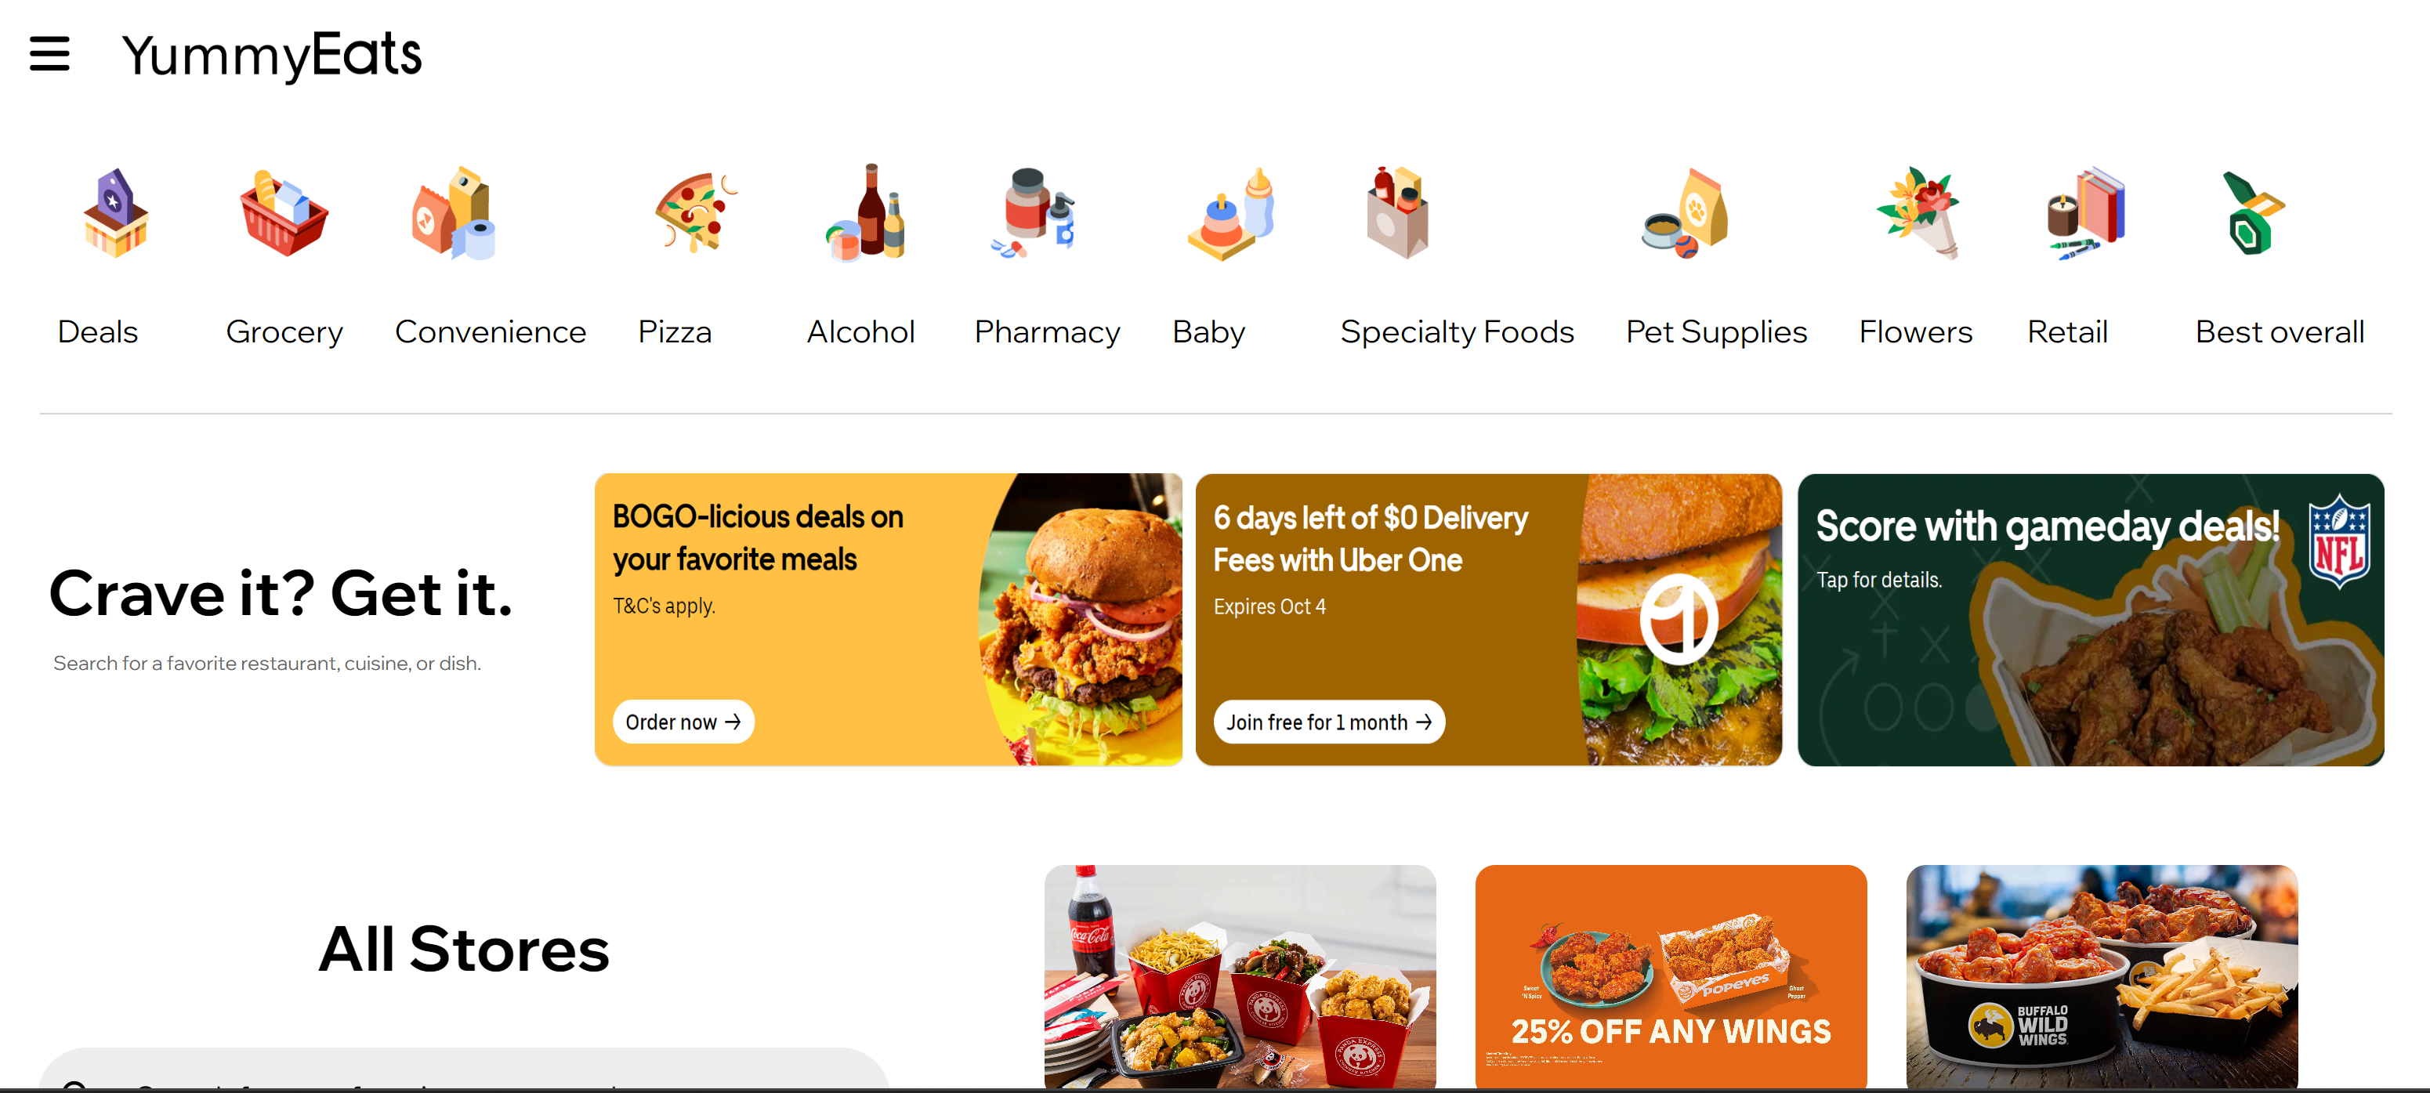Open the Panda Express store image

1240,977
